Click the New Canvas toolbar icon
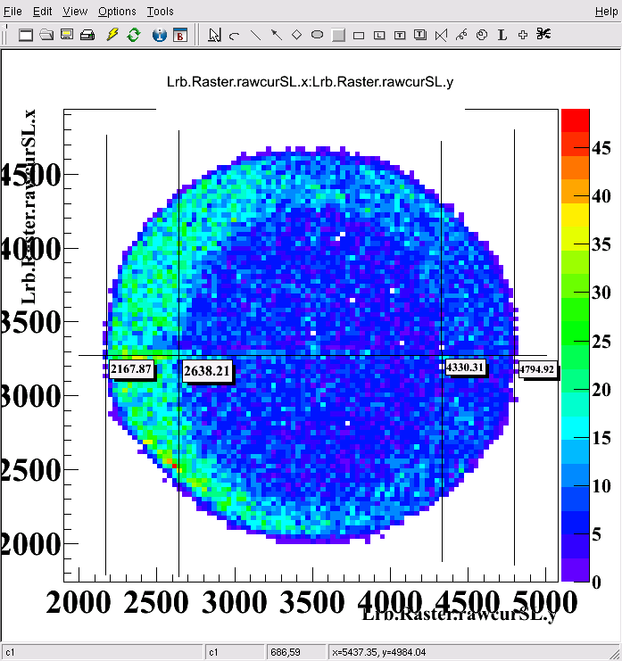The width and height of the screenshot is (622, 661). point(26,35)
